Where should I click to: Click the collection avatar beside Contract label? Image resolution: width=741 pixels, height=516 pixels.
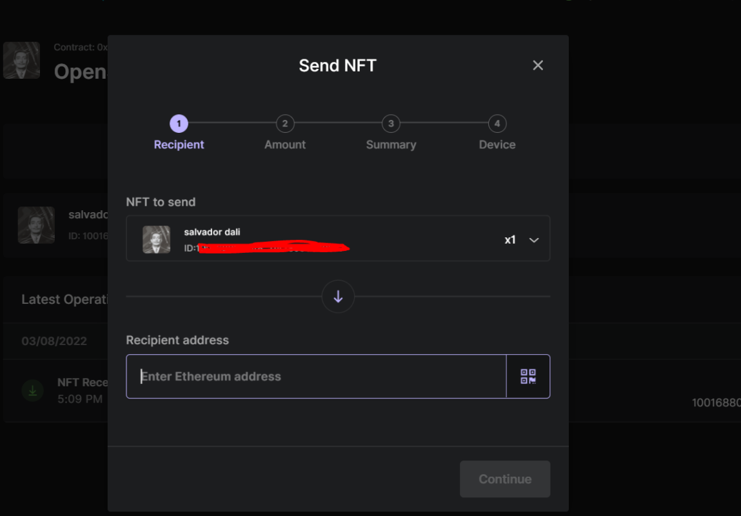(x=22, y=61)
